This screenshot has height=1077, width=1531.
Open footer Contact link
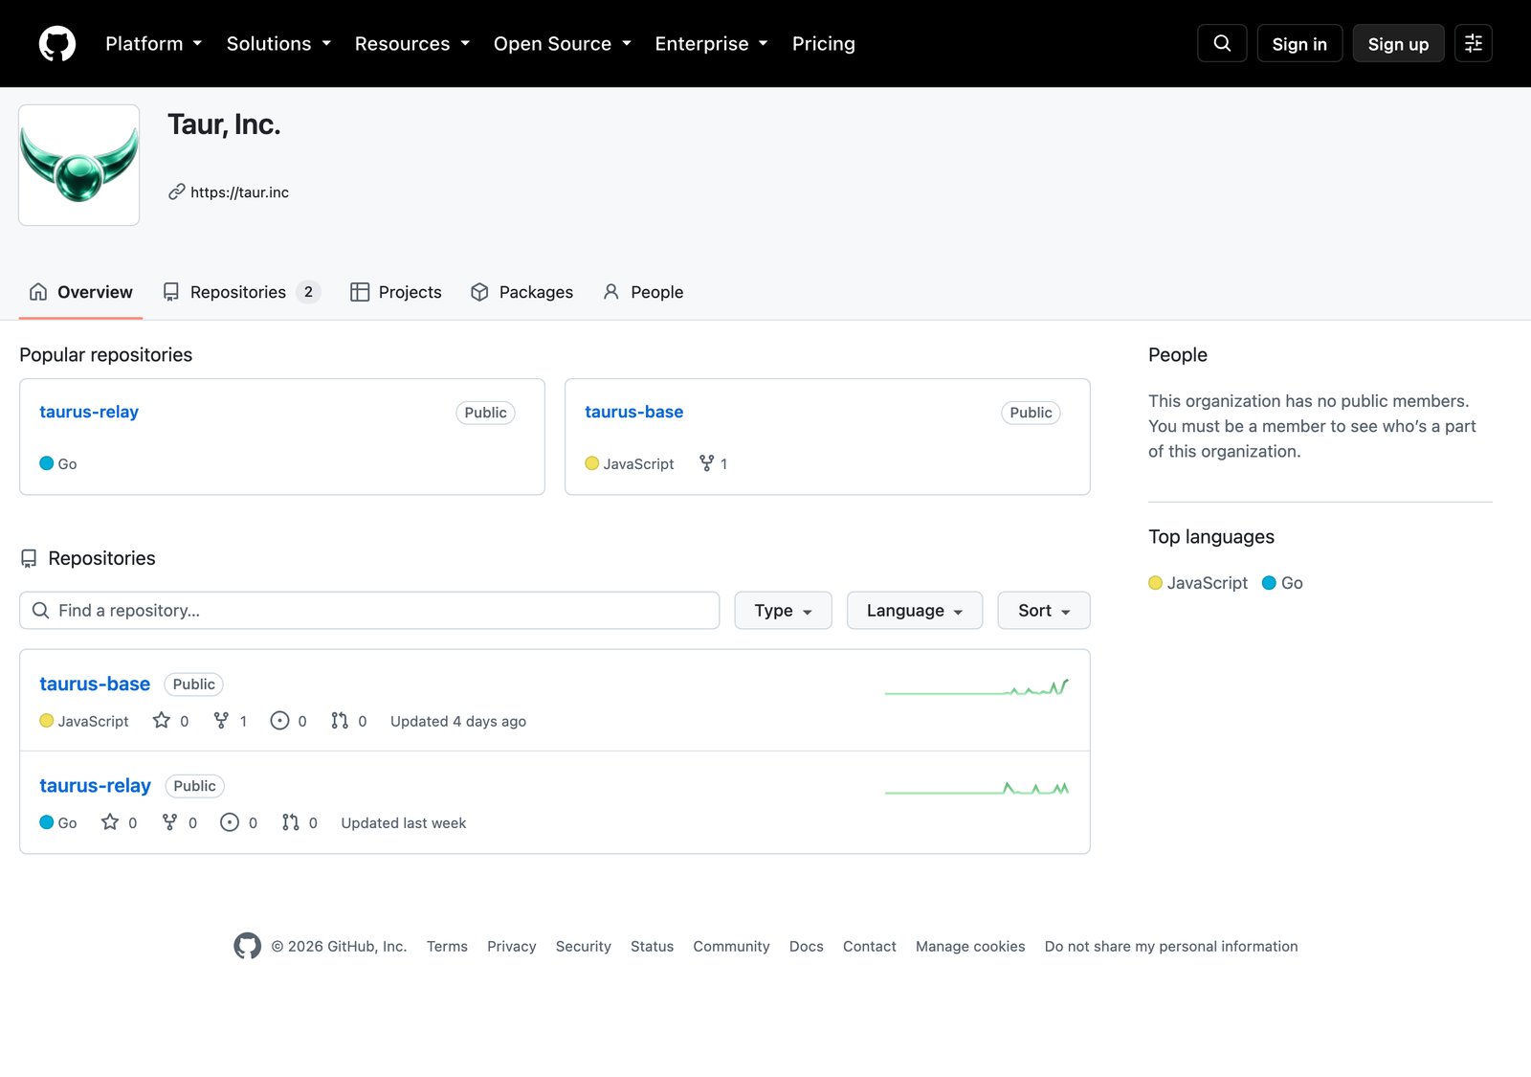[869, 946]
